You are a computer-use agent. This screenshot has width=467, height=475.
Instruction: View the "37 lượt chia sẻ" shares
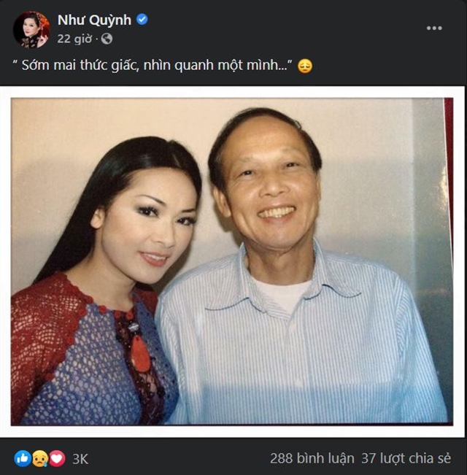coord(411,459)
